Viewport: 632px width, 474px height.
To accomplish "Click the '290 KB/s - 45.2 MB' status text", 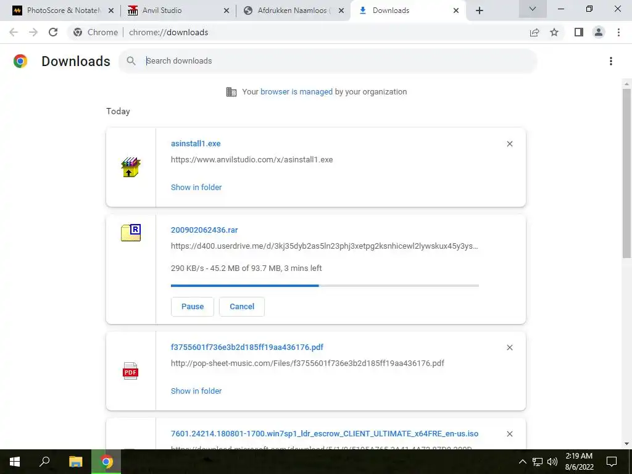I will (x=246, y=268).
